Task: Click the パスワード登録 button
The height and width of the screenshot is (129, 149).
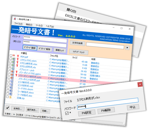Action: (x=30, y=48)
